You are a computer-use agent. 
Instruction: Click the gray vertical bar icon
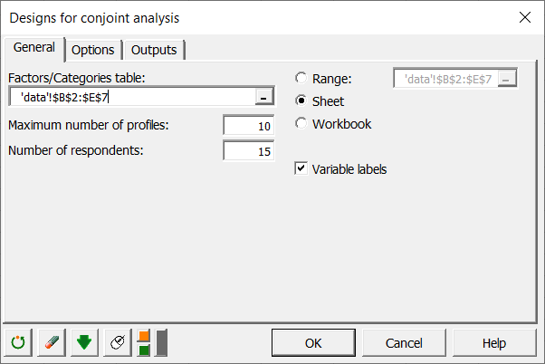pyautogui.click(x=161, y=343)
